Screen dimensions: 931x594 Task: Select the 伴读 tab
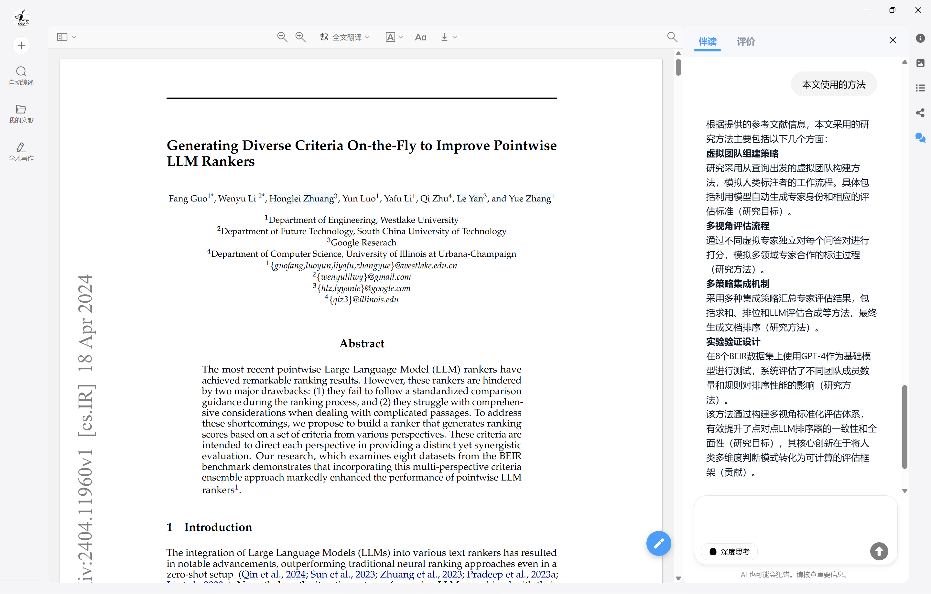707,41
